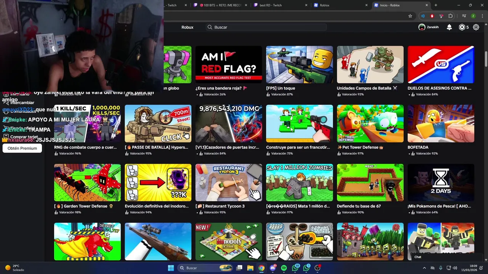Open 'DUELOS DE ASESINOS CONTRA' game thumbnail
Viewport: 488px width, 274px height.
[441, 64]
